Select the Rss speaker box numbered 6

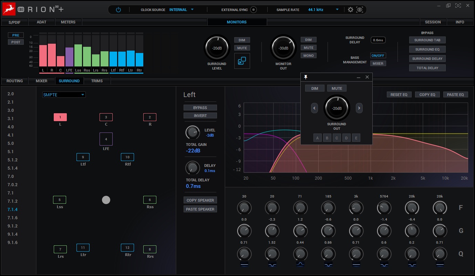tap(149, 200)
